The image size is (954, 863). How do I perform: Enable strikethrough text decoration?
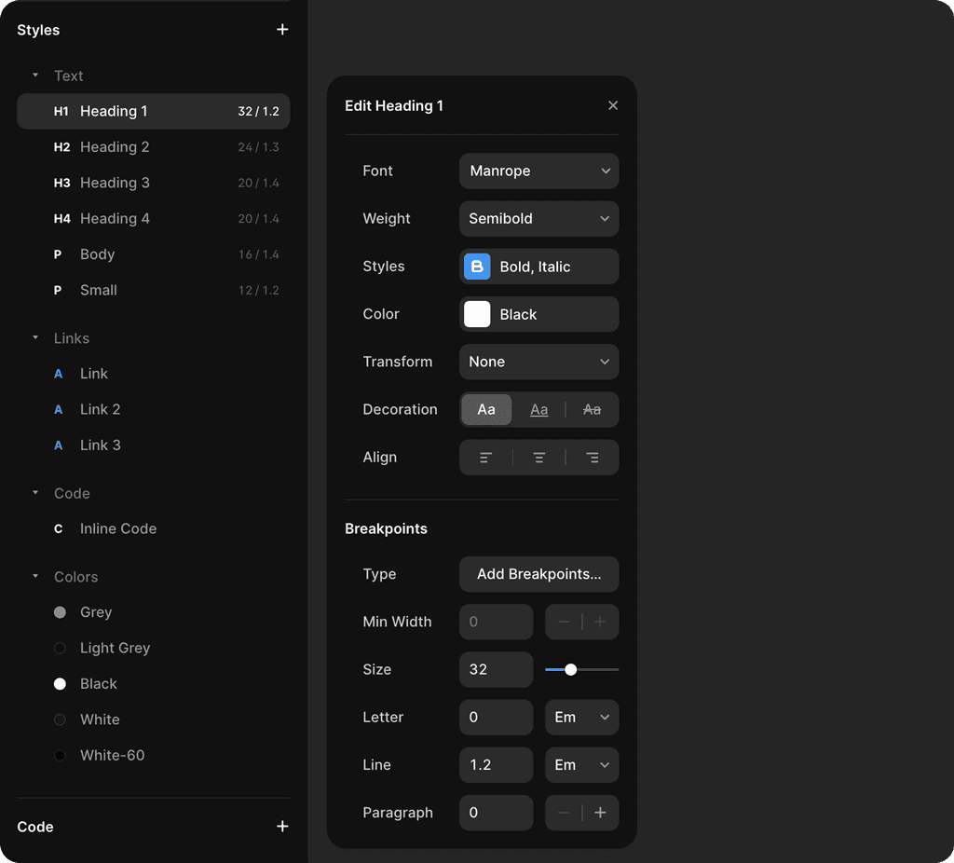591,409
